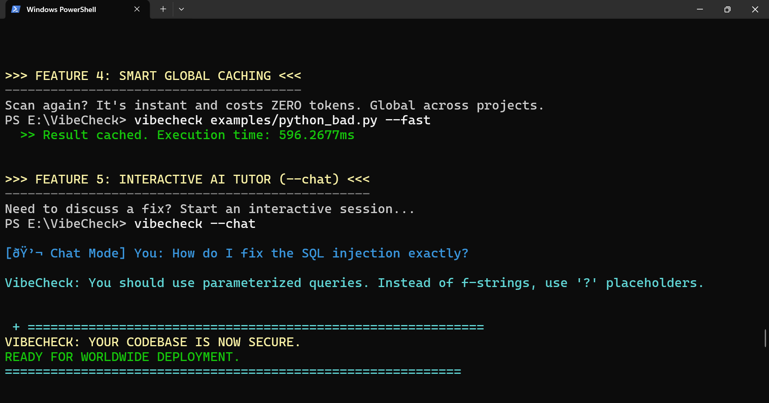This screenshot has height=403, width=769.
Task: Click the PowerShell icon on the tab
Action: pos(16,9)
